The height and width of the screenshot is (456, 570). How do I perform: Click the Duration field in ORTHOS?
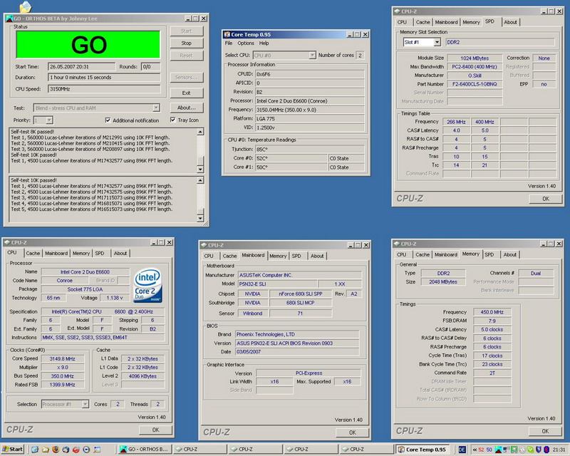104,78
